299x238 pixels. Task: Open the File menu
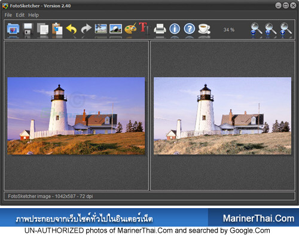[x=8, y=15]
